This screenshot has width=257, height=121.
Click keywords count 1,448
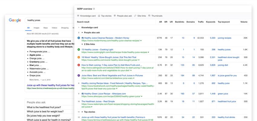(213, 93)
